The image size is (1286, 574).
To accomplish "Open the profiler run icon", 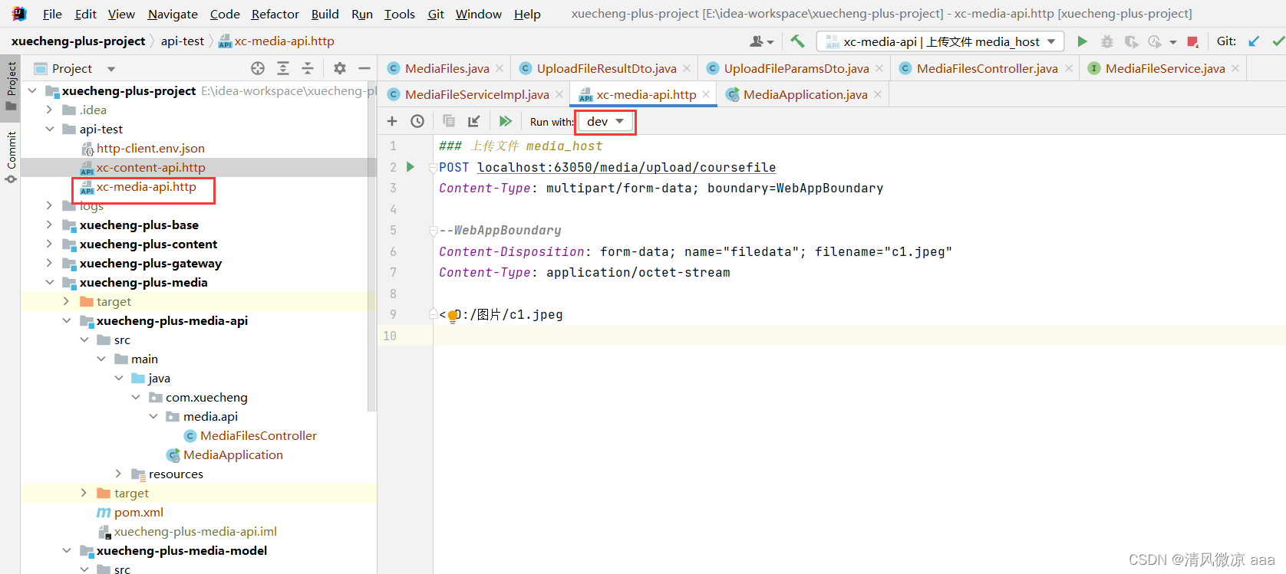I will 1155,41.
